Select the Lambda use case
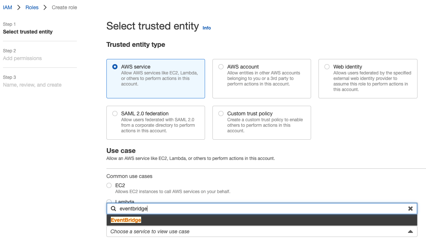Screen dimensions: 426x241 tap(109, 202)
